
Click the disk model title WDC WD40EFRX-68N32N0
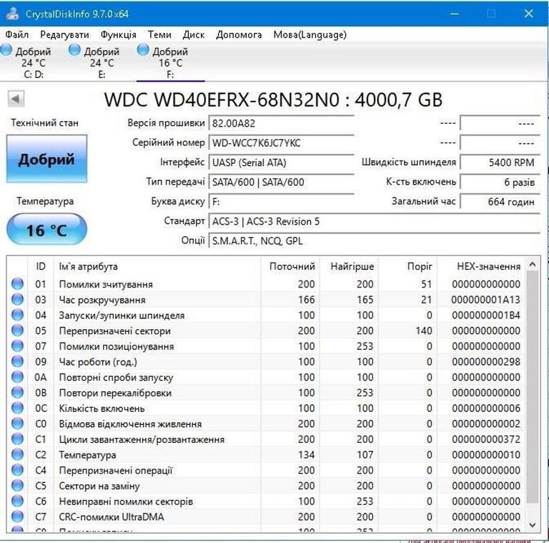(x=222, y=99)
